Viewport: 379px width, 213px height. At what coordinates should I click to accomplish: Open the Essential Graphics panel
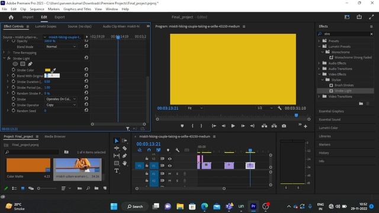[331, 111]
